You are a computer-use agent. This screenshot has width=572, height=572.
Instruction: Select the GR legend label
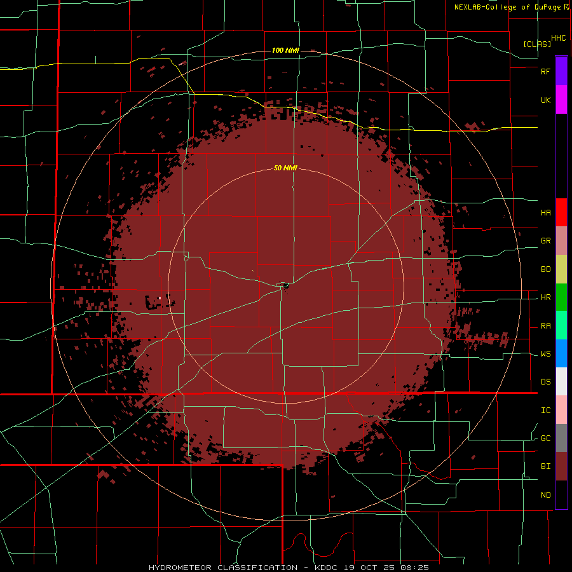[x=545, y=241]
